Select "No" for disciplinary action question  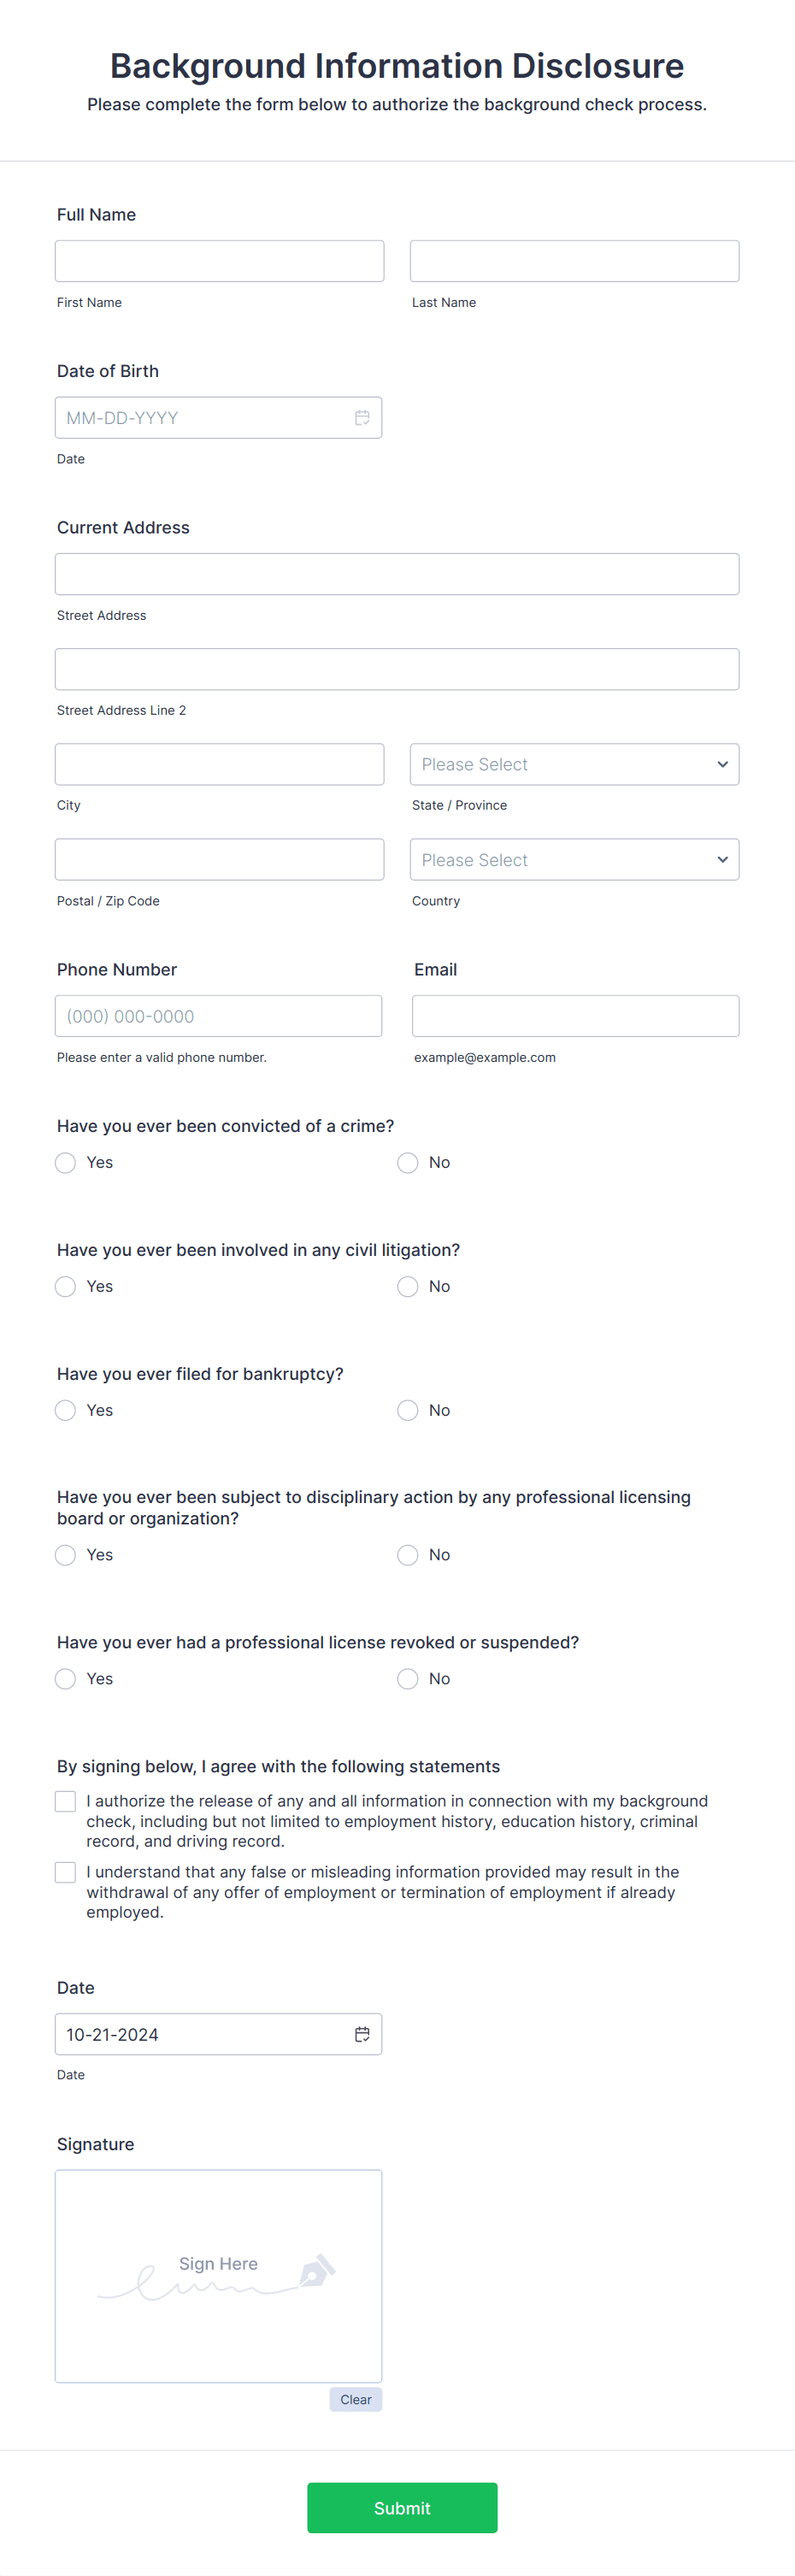[407, 1555]
